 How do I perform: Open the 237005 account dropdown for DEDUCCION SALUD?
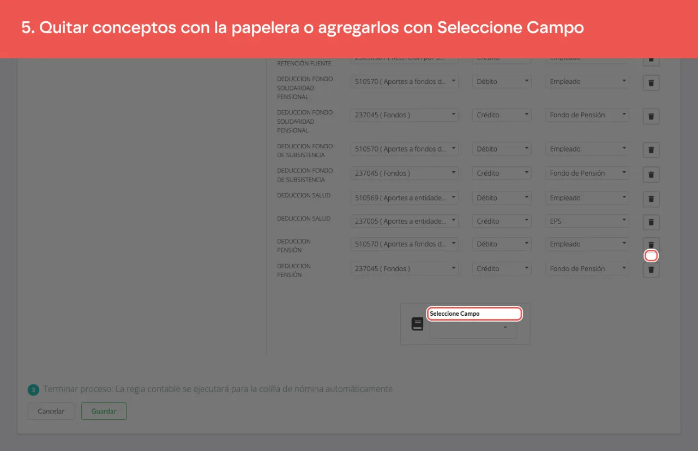[x=404, y=221]
